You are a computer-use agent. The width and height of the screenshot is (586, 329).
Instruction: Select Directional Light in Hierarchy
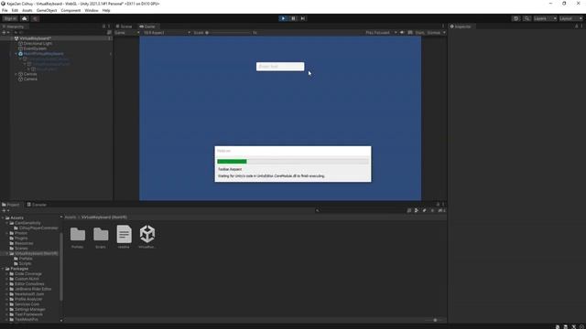38,44
